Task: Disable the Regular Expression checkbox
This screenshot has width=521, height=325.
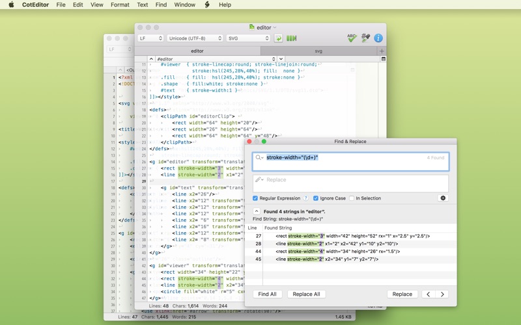Action: [x=255, y=198]
